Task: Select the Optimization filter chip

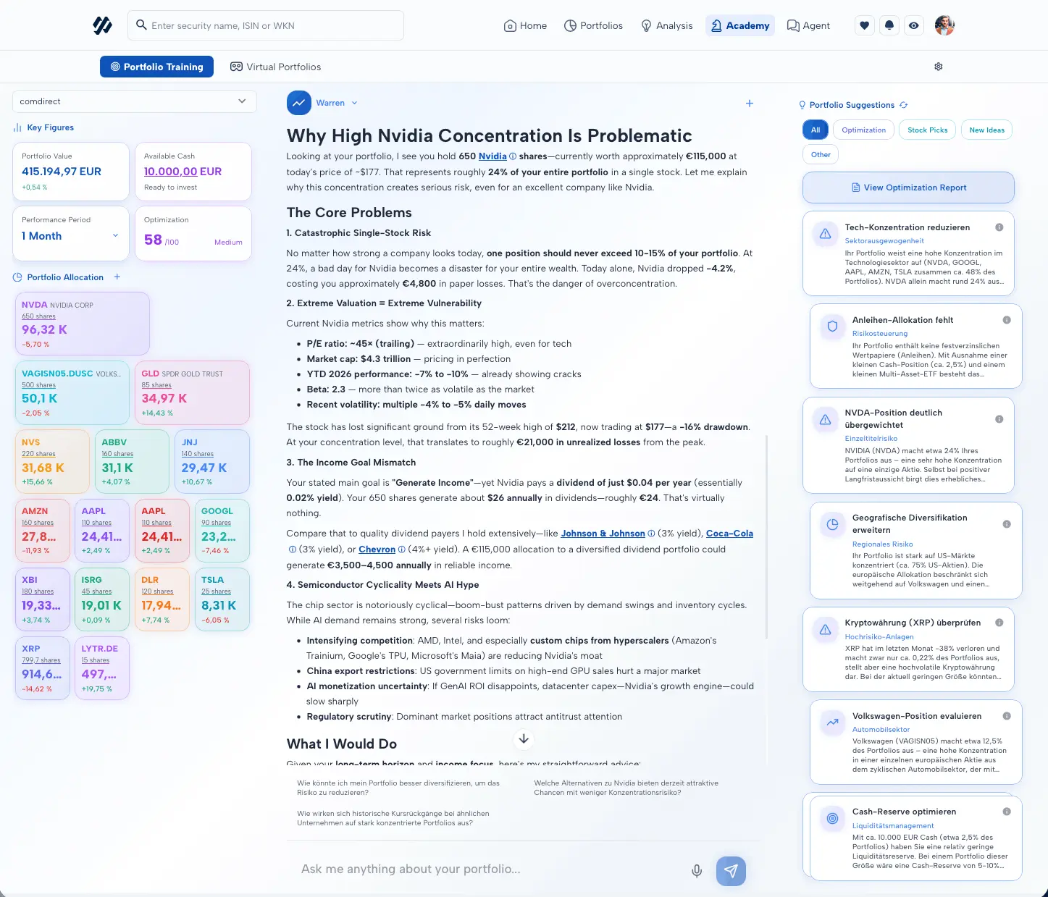Action: (x=863, y=130)
